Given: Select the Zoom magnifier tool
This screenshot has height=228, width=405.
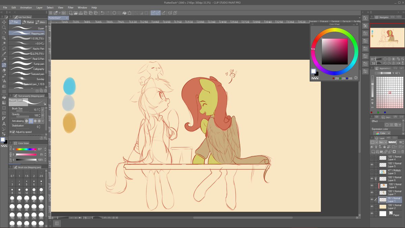Looking at the screenshot, I should (x=4, y=27).
